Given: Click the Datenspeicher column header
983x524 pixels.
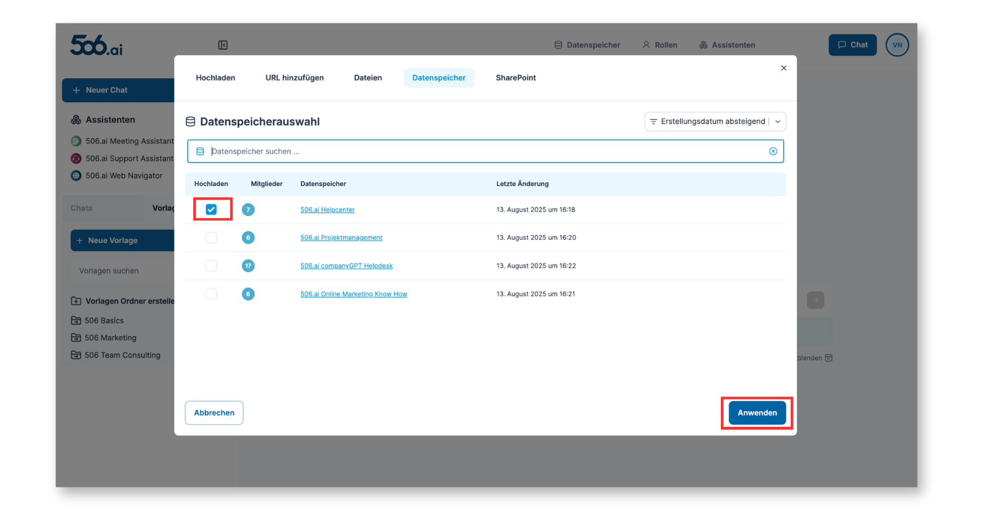Looking at the screenshot, I should click(x=323, y=184).
